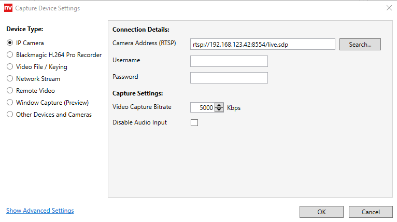Select Other Devices and Cameras

pos(10,115)
